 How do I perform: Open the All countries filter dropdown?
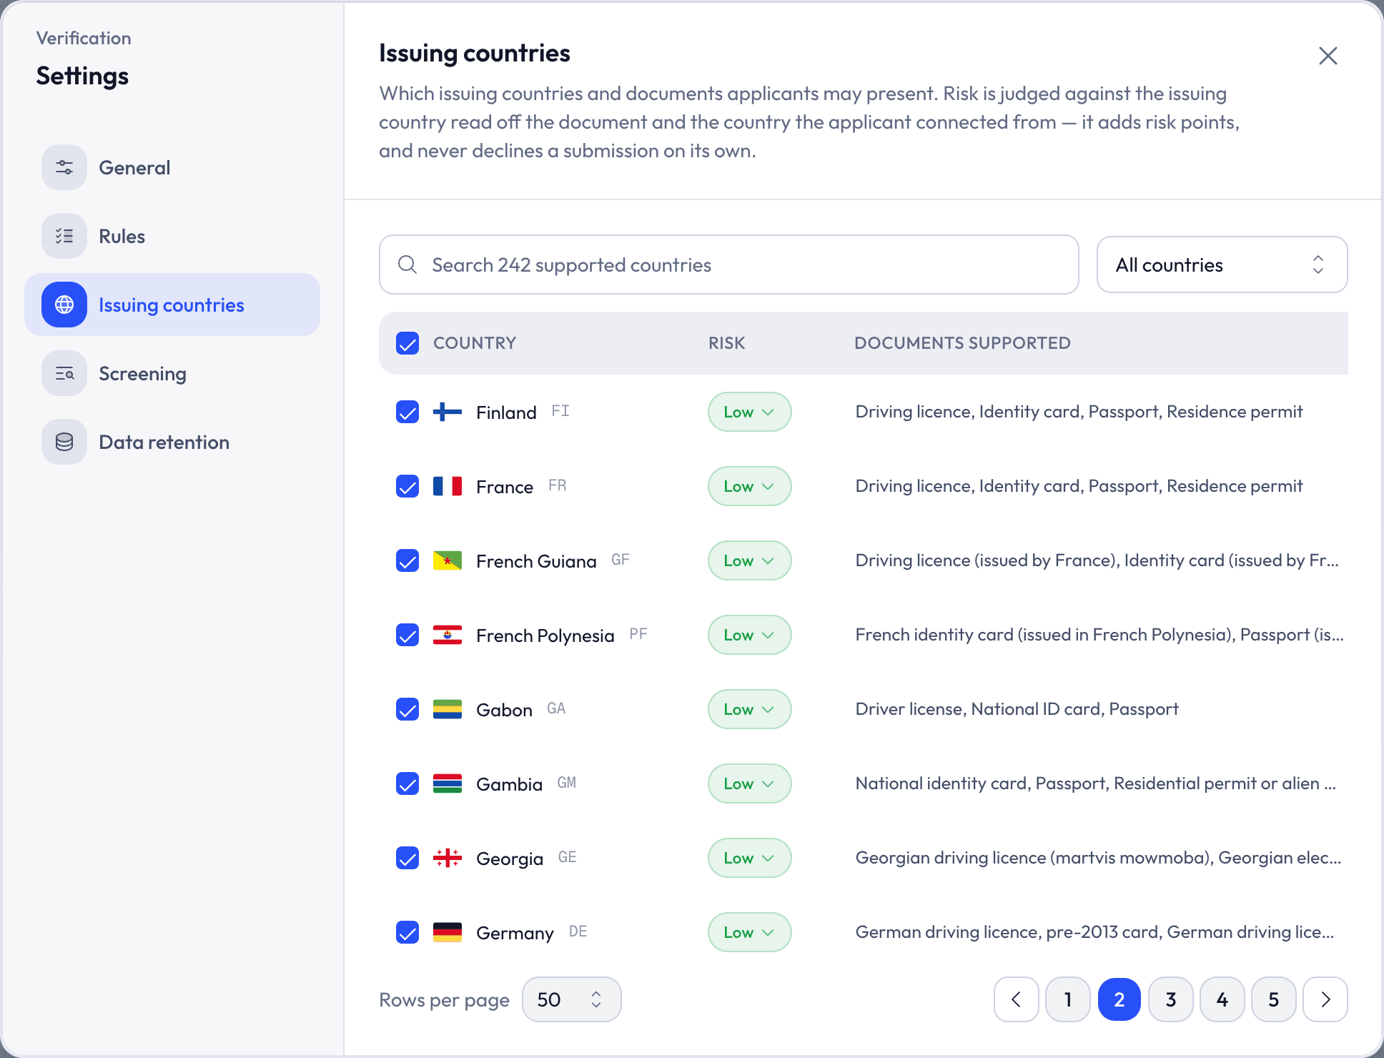click(x=1222, y=264)
